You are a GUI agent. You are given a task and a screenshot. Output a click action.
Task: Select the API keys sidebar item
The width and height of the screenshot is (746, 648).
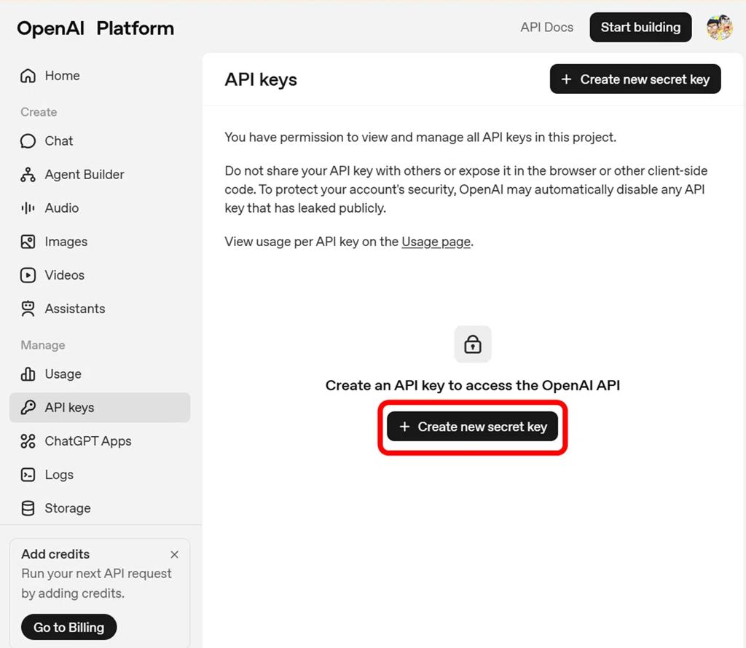click(x=100, y=408)
